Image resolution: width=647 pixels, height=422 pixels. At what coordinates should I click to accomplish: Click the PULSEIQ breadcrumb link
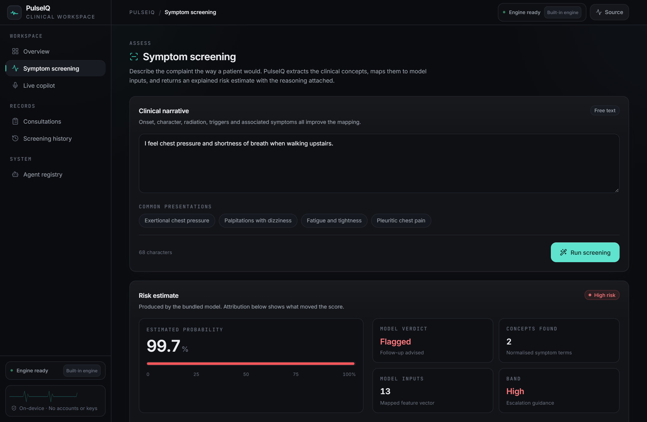(x=142, y=12)
